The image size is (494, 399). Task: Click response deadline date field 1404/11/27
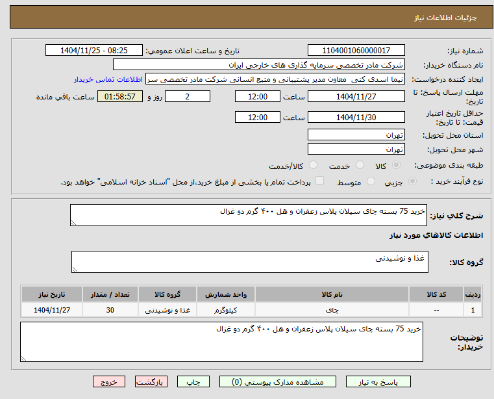click(x=356, y=96)
